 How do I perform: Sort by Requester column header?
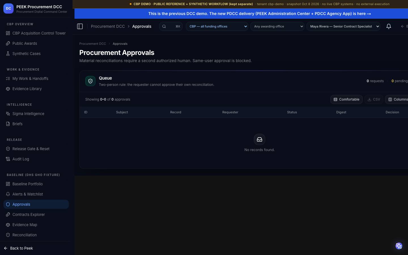point(230,112)
